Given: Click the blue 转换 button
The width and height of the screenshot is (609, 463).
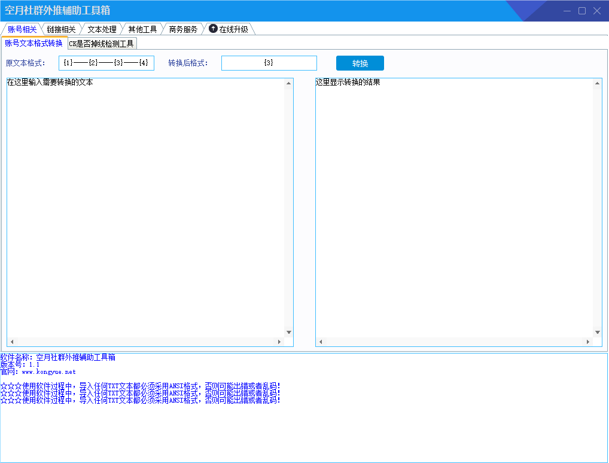Looking at the screenshot, I should click(x=360, y=63).
